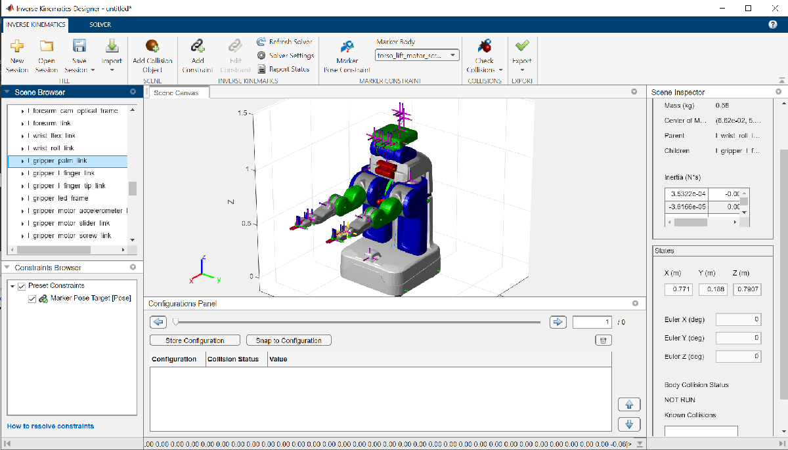Uncheck the Marker Pose Target constraint
Viewport: 788px width, 450px height.
pyautogui.click(x=32, y=298)
